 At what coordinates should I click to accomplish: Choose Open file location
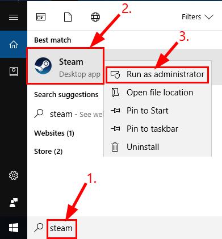point(157,93)
